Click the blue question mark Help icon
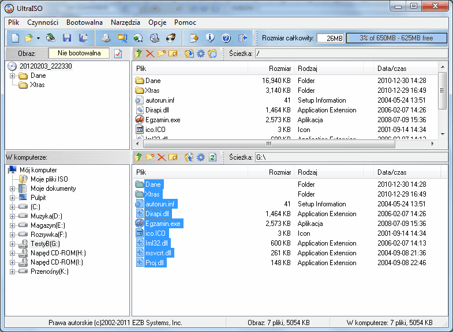453x332 pixels. [x=226, y=38]
